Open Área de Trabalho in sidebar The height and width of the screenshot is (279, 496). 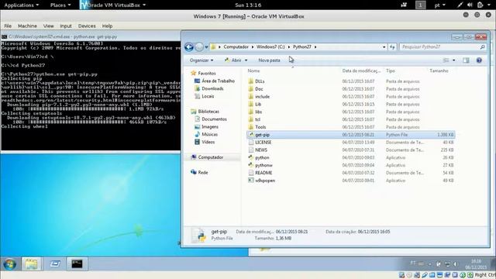219,81
